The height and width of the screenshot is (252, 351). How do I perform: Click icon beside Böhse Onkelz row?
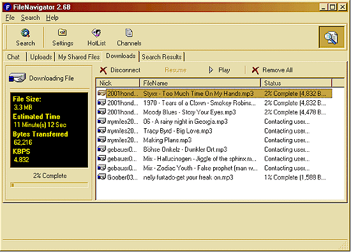(102, 149)
